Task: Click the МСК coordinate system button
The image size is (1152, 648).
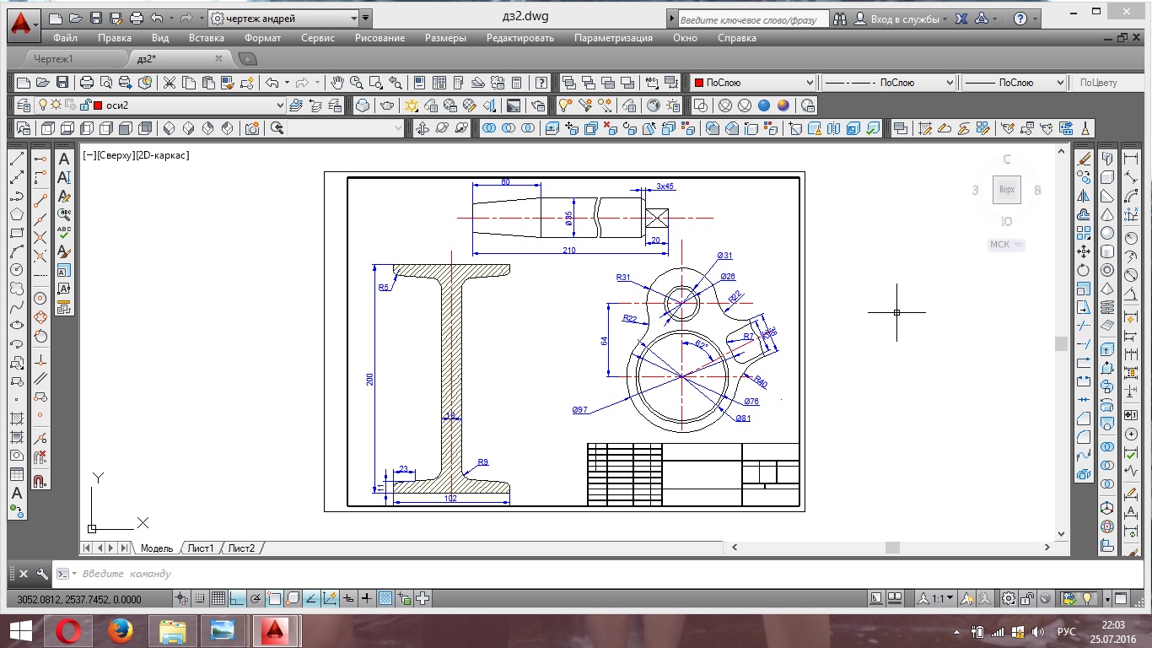Action: pyautogui.click(x=1005, y=245)
